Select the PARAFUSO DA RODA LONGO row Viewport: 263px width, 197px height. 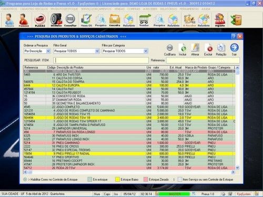[129, 132]
